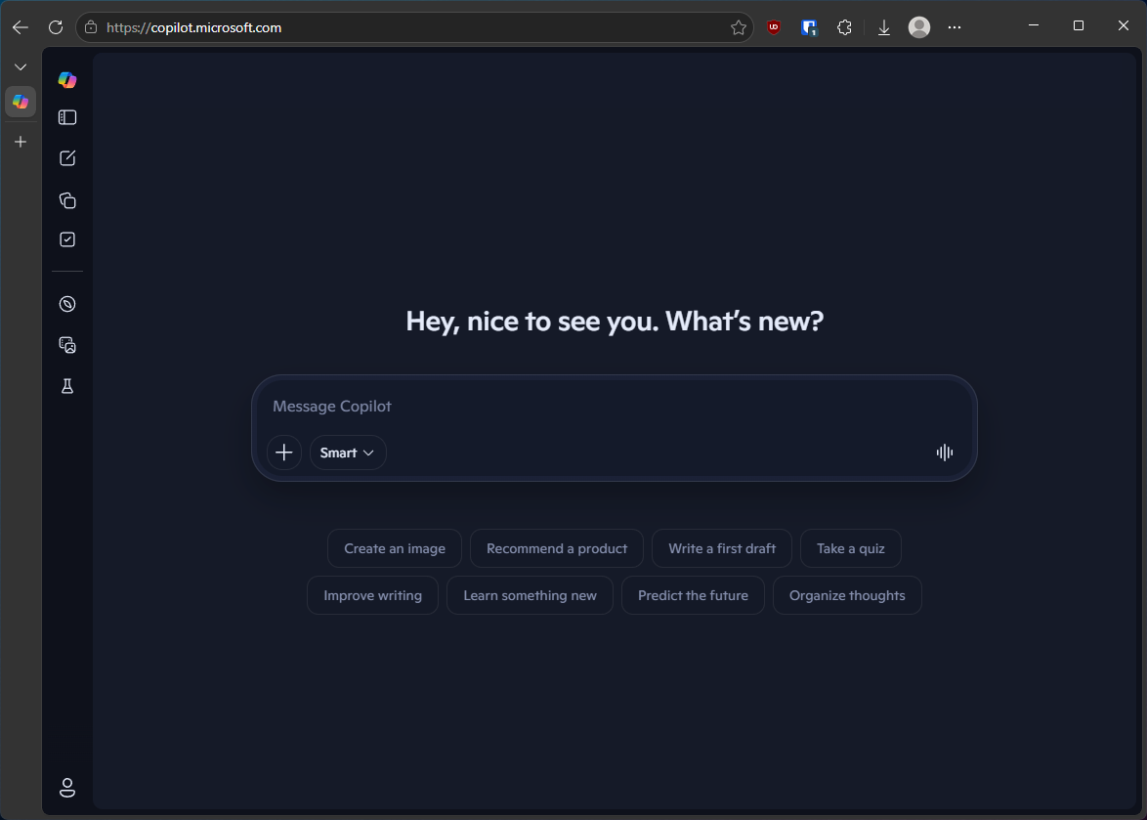Click the Copilot logo in sidebar
The height and width of the screenshot is (820, 1147).
(67, 80)
